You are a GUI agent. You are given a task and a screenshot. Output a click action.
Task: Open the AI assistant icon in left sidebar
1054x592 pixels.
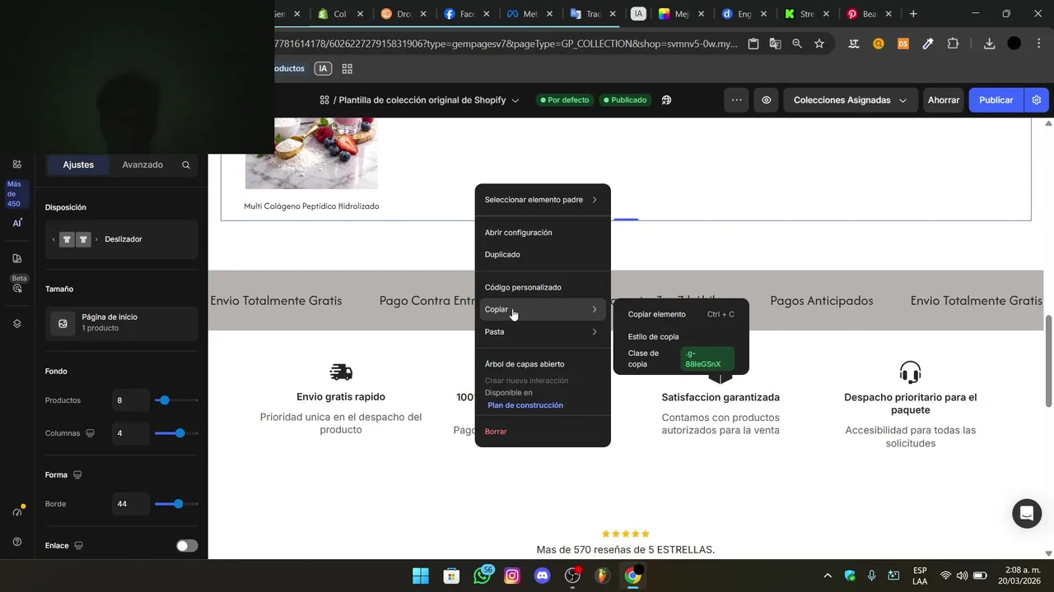pos(17,223)
